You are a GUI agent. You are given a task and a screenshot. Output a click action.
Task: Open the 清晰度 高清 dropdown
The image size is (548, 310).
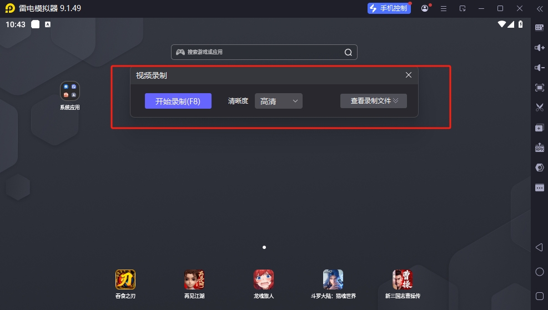(x=279, y=101)
